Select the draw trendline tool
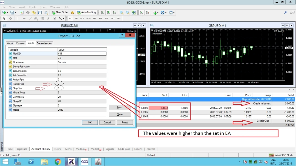This screenshot has width=296, height=166. coord(30,19)
